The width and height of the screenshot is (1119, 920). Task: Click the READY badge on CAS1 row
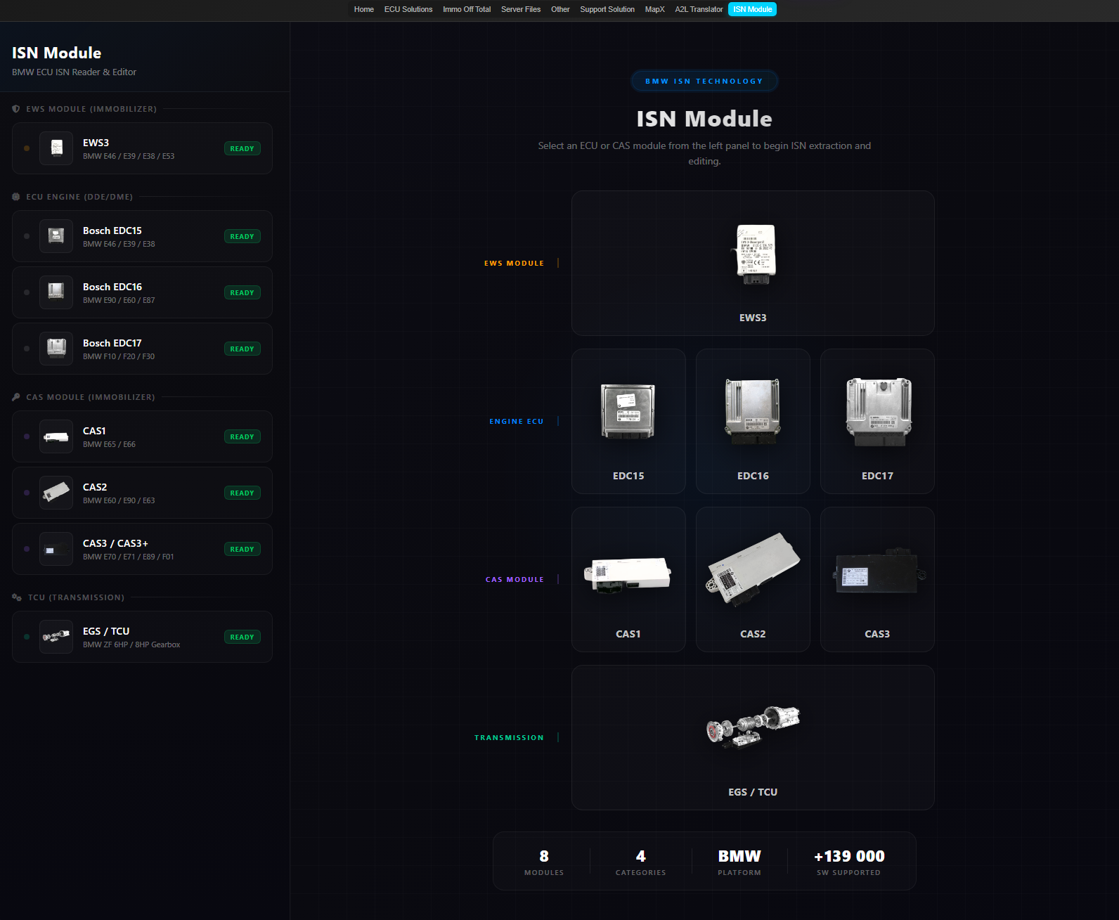242,436
